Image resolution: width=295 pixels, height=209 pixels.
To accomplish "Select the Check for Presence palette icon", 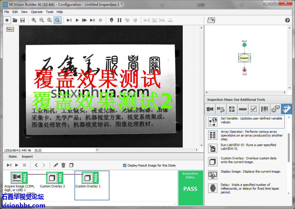I will pyautogui.click(x=254, y=109).
